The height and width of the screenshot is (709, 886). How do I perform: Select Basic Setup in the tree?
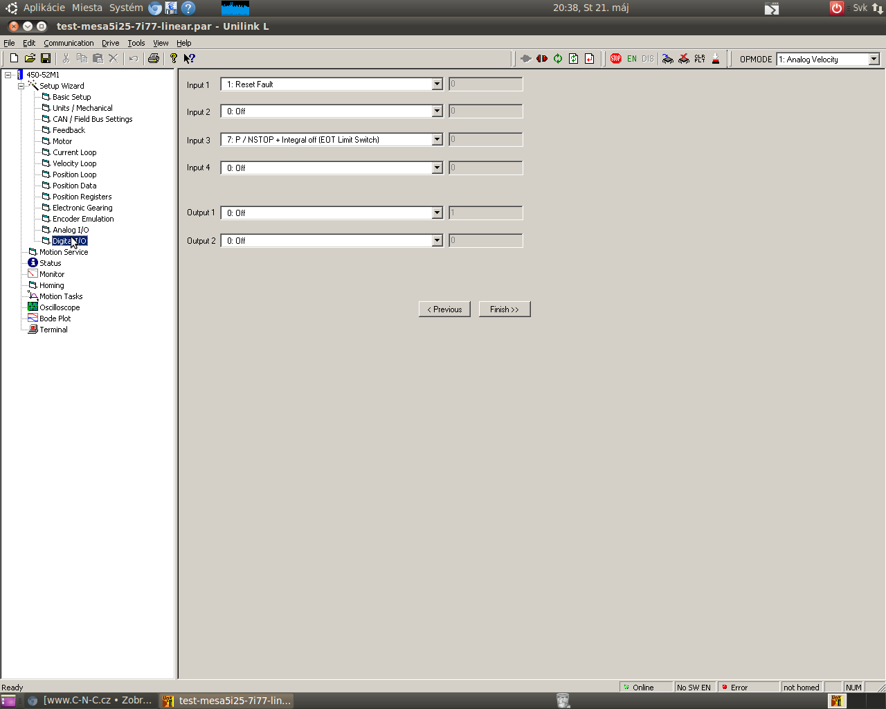point(72,97)
